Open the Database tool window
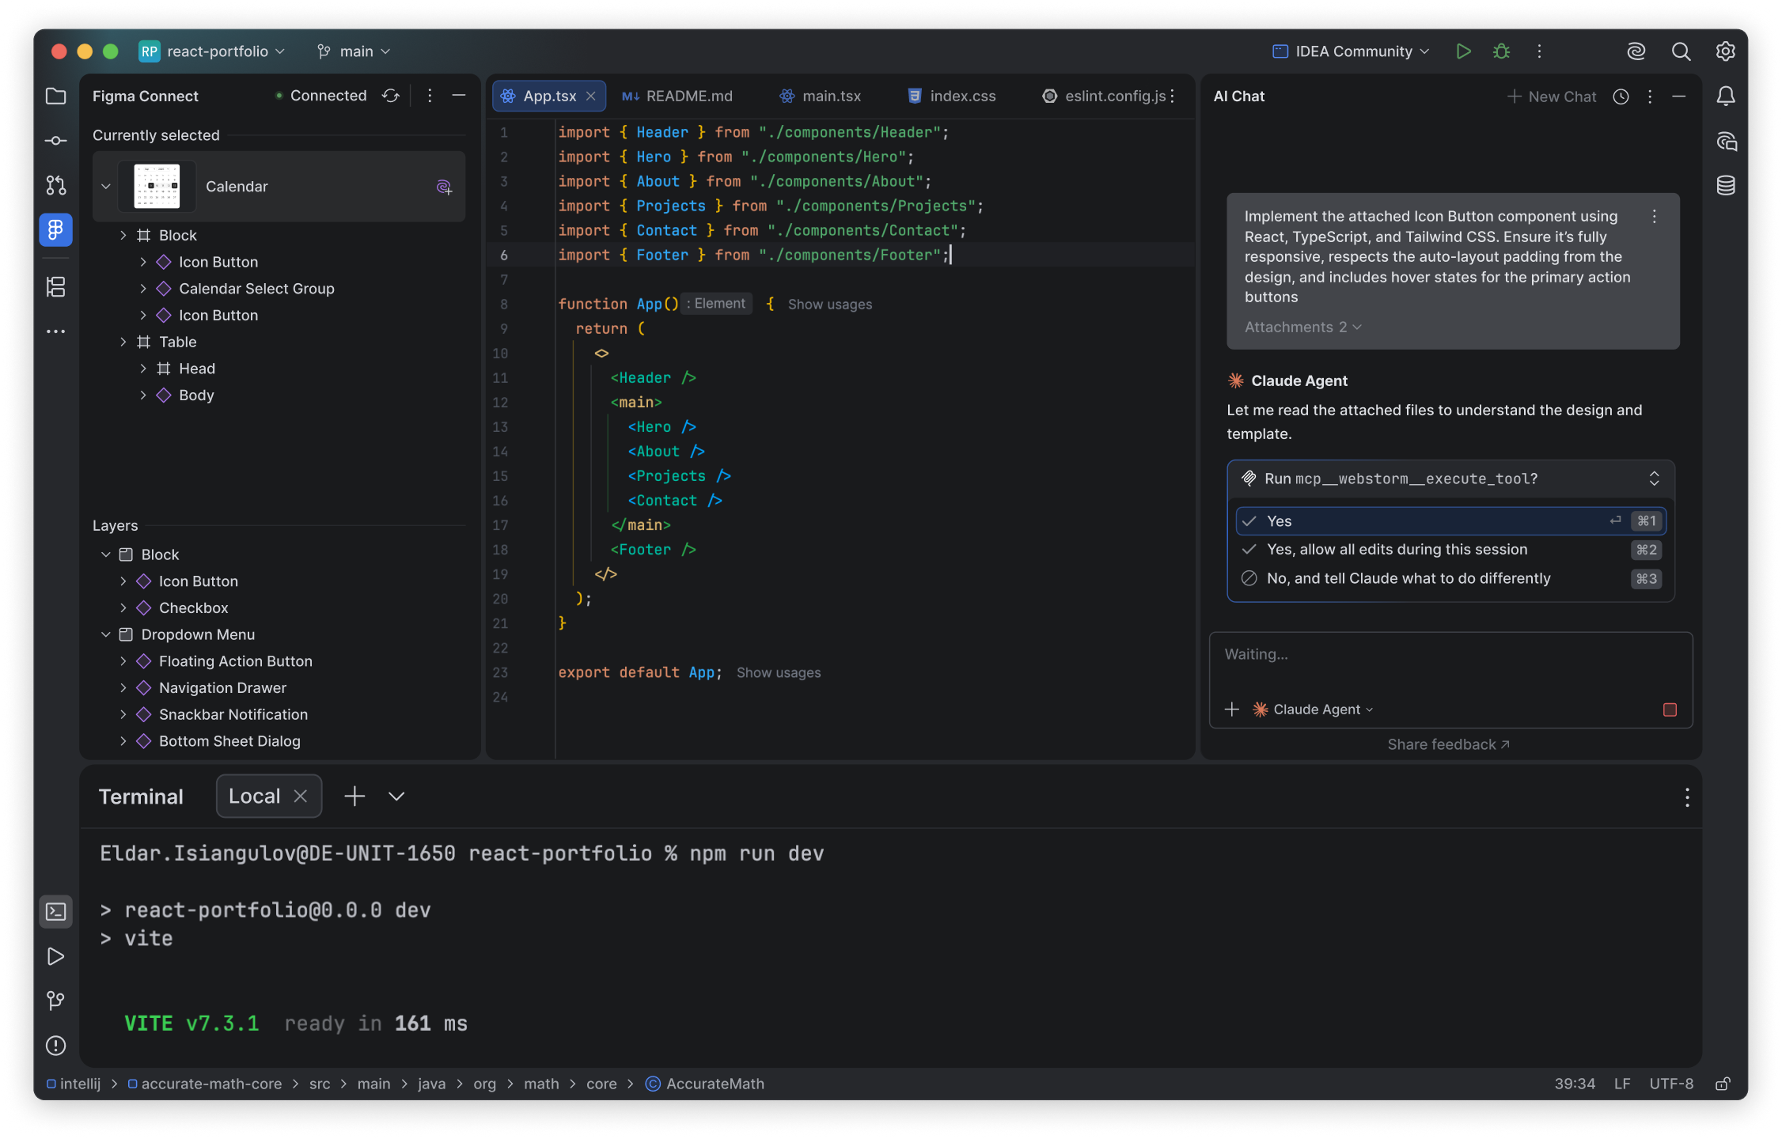This screenshot has width=1782, height=1139. (1726, 185)
